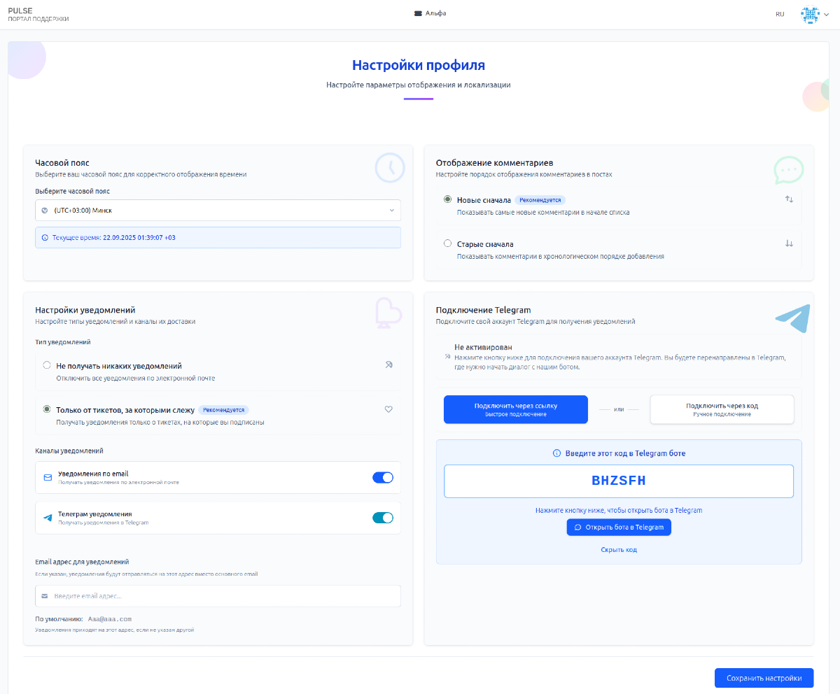The width and height of the screenshot is (840, 694).
Task: Click Telegram plane icon in Телеграм уведомления row
Action: pyautogui.click(x=48, y=518)
